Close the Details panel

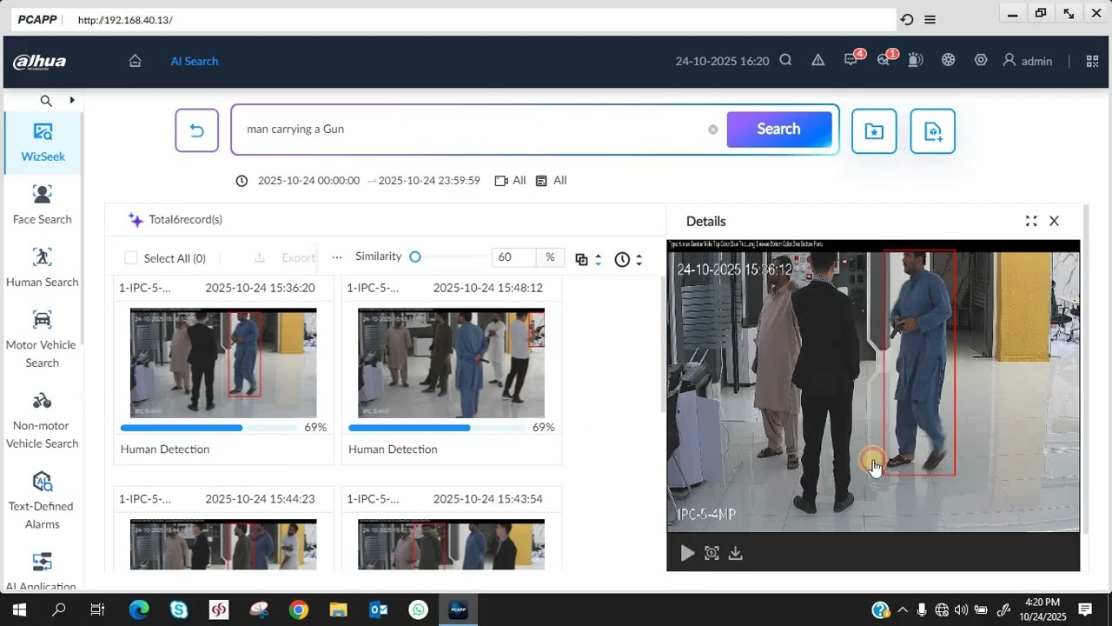point(1054,221)
